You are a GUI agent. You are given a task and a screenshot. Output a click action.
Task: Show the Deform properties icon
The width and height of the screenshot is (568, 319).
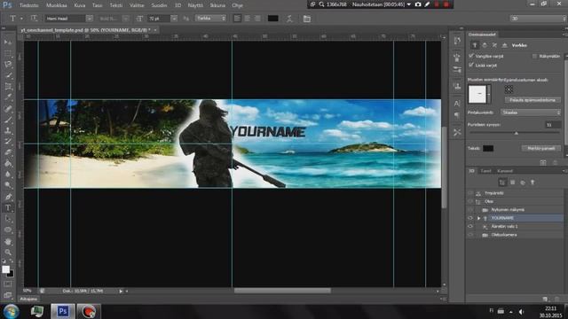(x=485, y=45)
